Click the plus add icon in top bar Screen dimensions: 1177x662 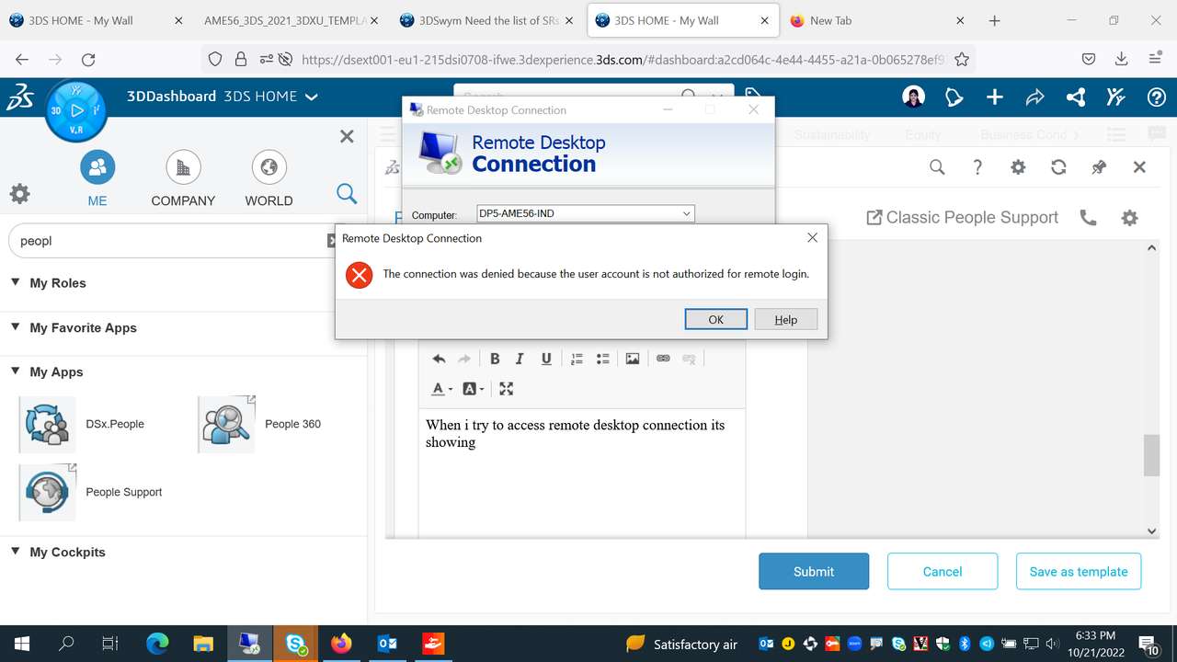(x=994, y=97)
